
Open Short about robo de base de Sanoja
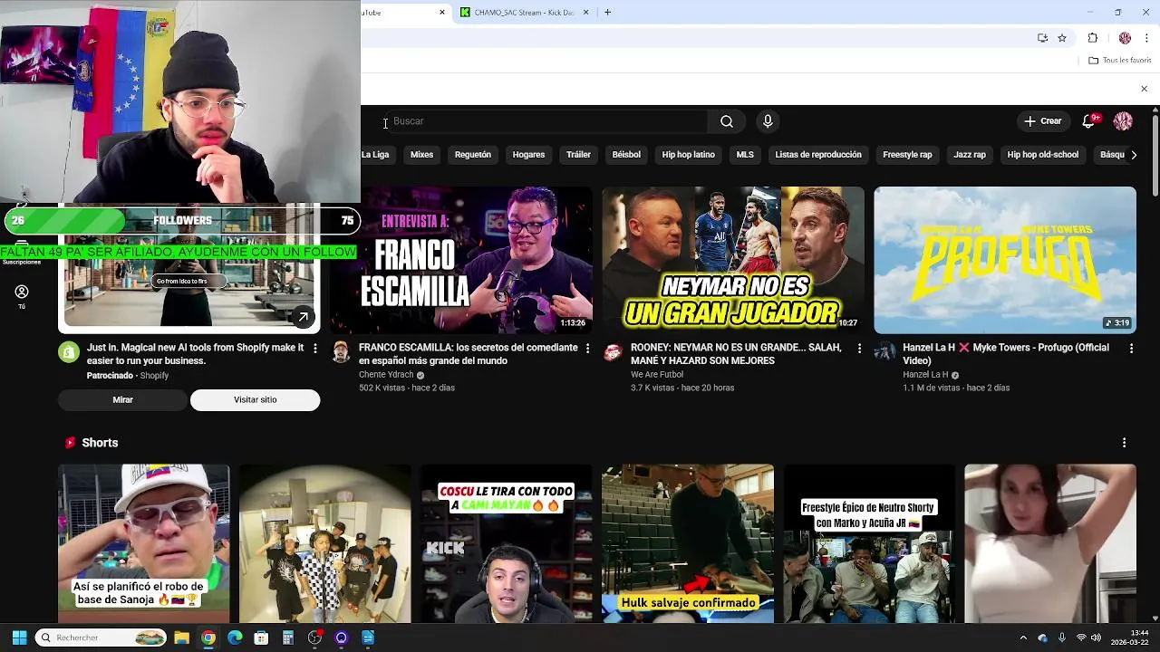coord(144,543)
